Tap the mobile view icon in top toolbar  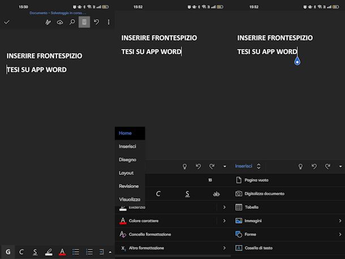(84, 22)
